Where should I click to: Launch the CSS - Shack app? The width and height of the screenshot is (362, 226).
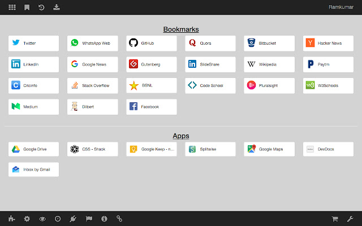[x=93, y=149]
